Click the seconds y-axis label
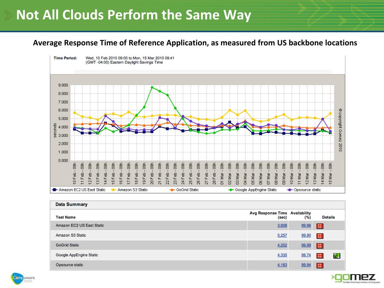This screenshot has height=288, width=384. 55,130
